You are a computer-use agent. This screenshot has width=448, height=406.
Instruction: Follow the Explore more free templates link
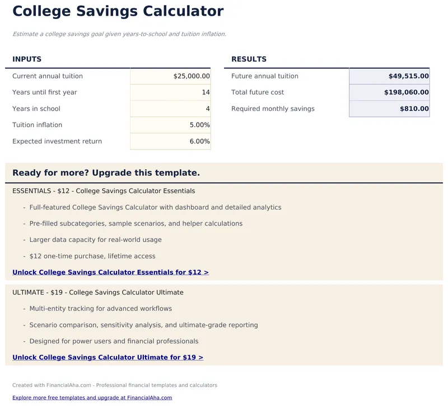[x=92, y=398]
